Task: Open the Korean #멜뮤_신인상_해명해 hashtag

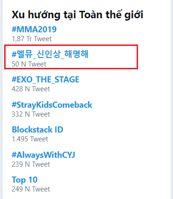Action: pos(50,54)
